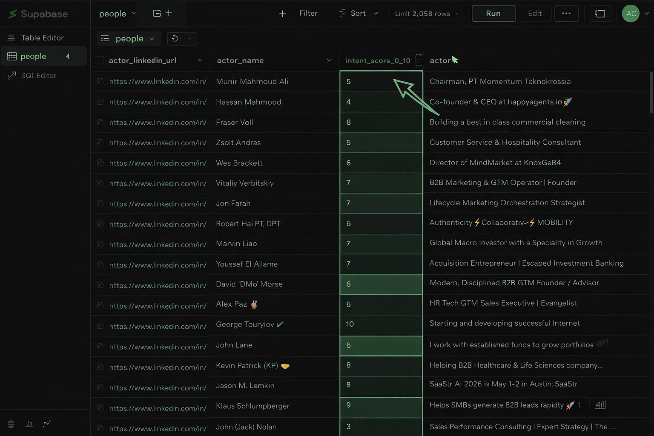Click the table's vertical scrollbar thumb
The width and height of the screenshot is (654, 436).
(x=651, y=92)
